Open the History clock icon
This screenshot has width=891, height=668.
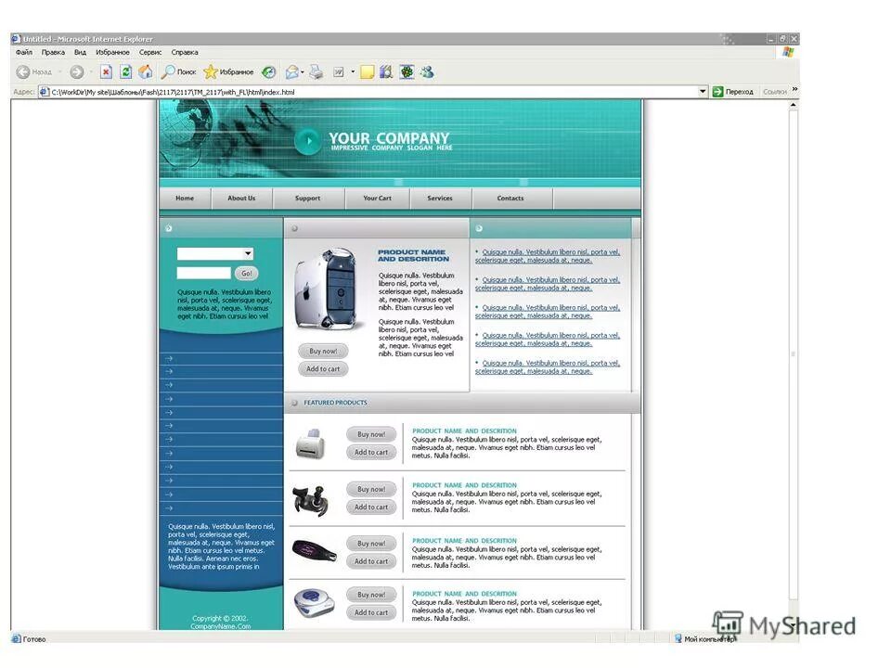[269, 72]
